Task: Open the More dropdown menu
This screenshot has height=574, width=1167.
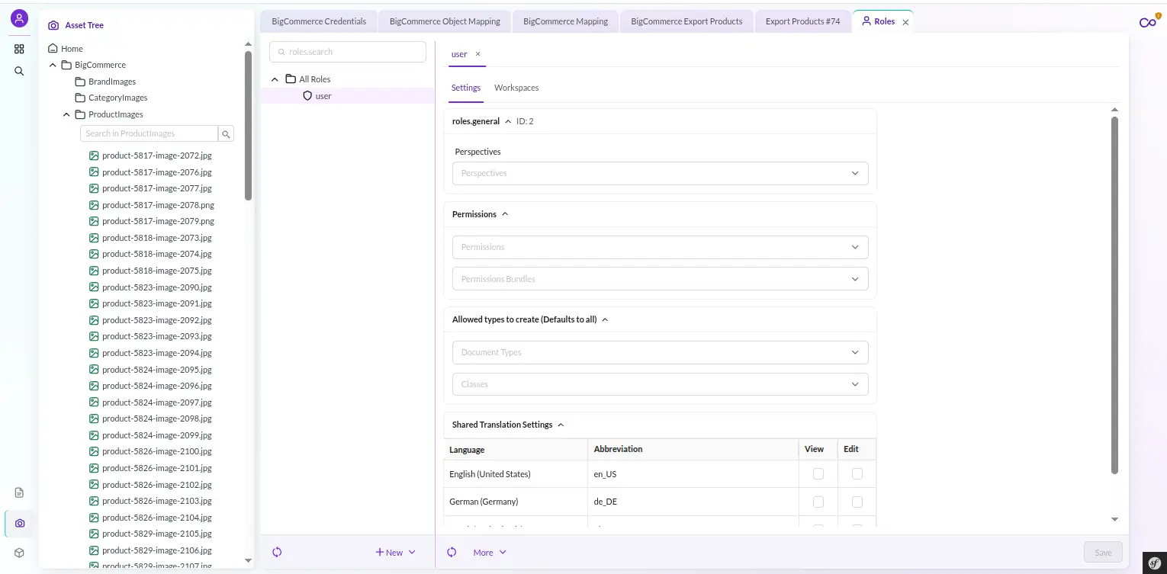Action: pos(490,552)
